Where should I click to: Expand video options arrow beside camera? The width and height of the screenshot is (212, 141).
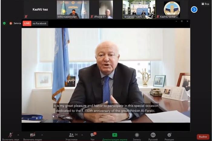[42, 135]
